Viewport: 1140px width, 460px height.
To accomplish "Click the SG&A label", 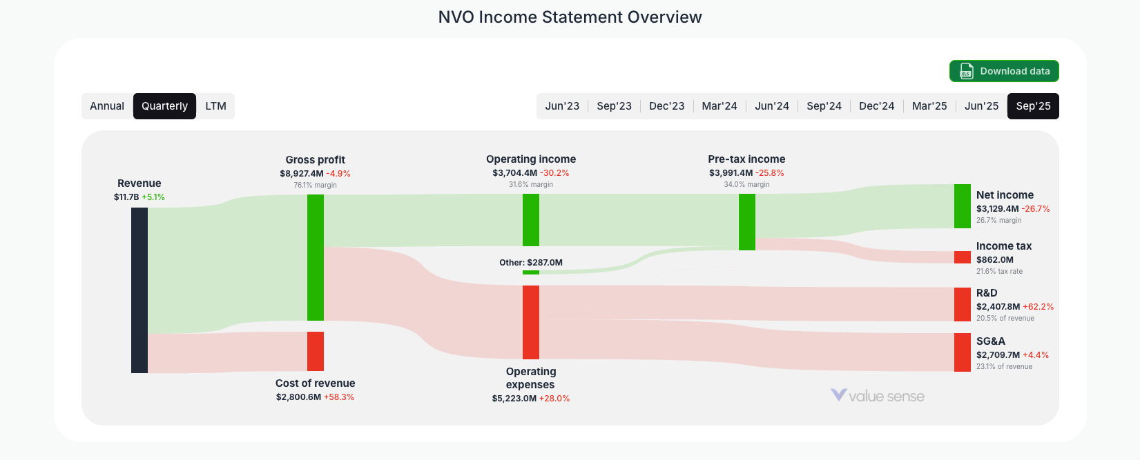I will 991,341.
